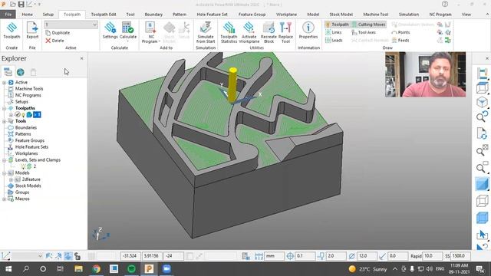This screenshot has height=276, width=491.
Task: Click the wireframe view cube icon
Action: click(482, 201)
